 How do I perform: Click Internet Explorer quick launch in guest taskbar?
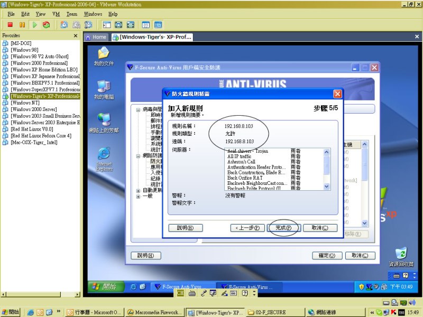coord(133,287)
